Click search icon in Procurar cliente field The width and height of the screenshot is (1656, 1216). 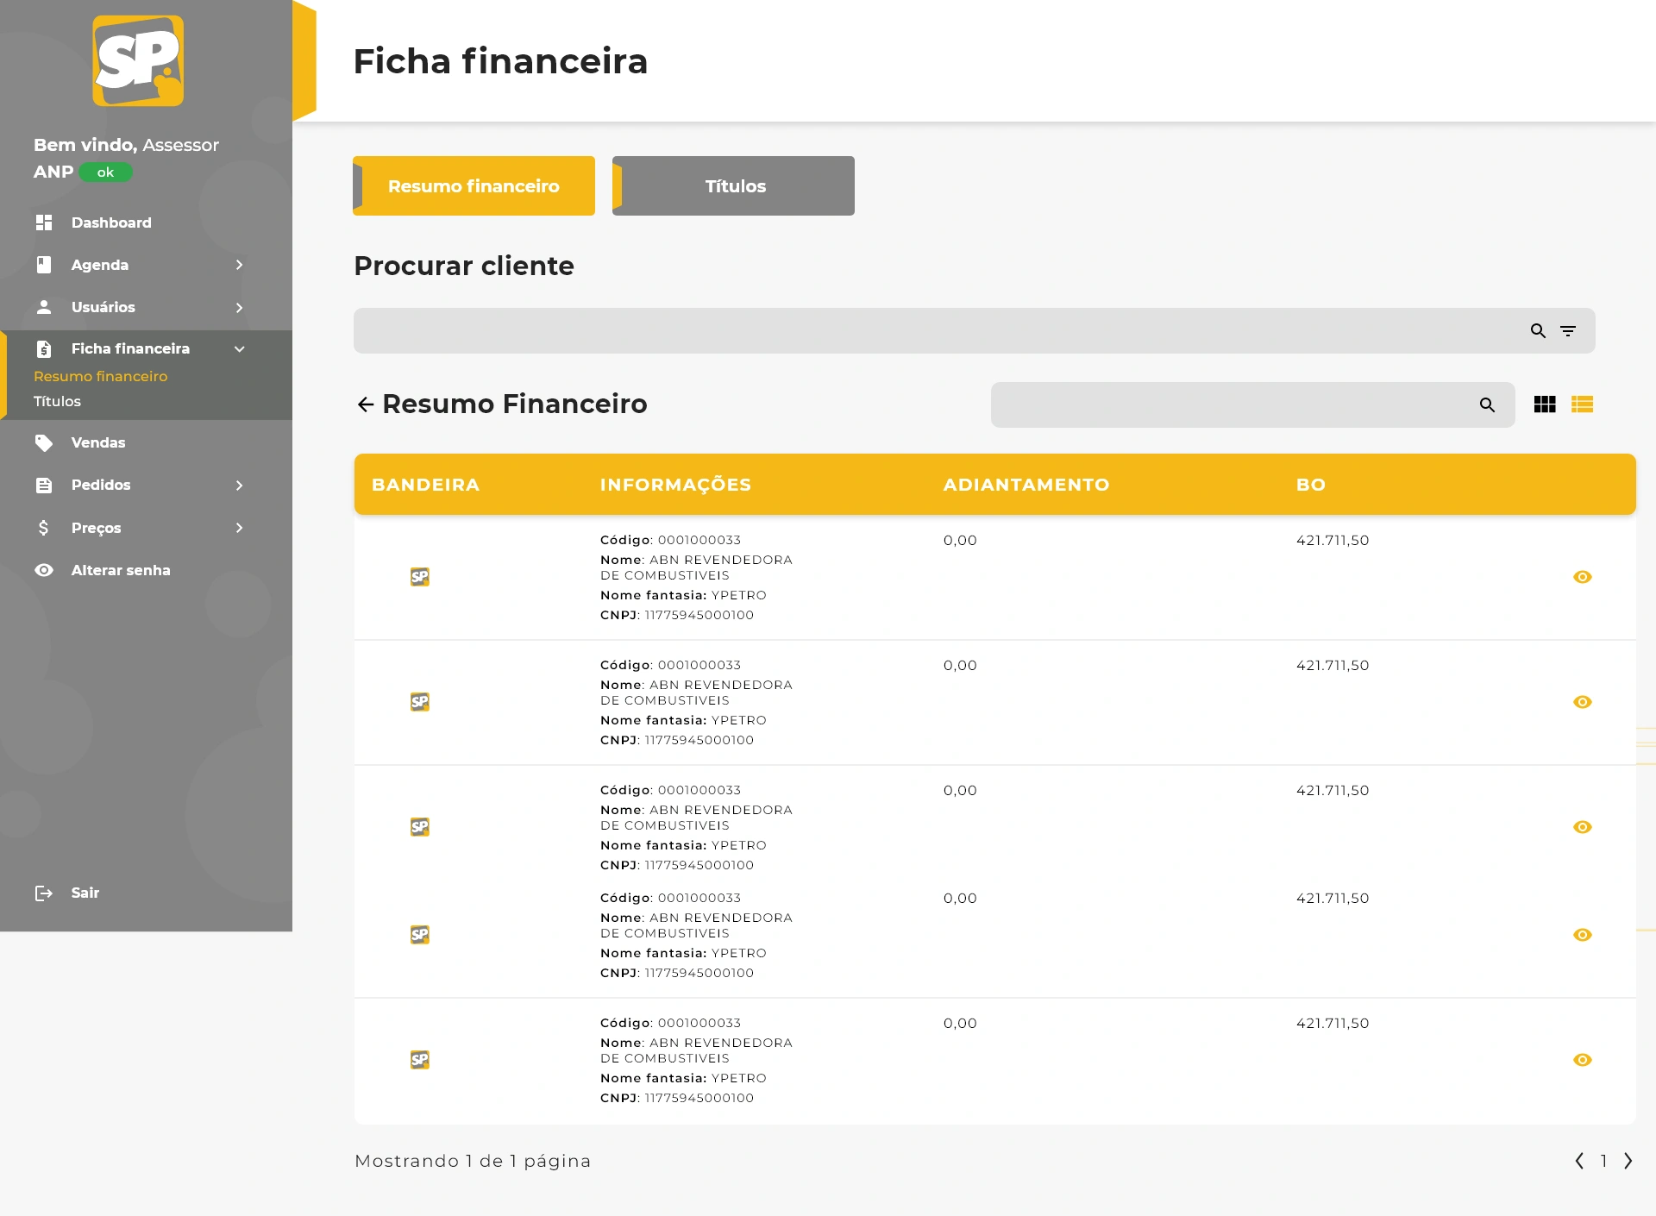pyautogui.click(x=1538, y=331)
